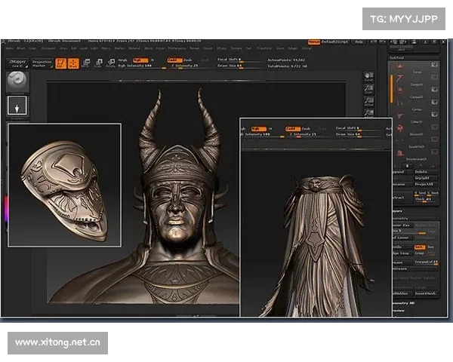Click the Extract button
The image size is (453, 362).
(x=402, y=198)
